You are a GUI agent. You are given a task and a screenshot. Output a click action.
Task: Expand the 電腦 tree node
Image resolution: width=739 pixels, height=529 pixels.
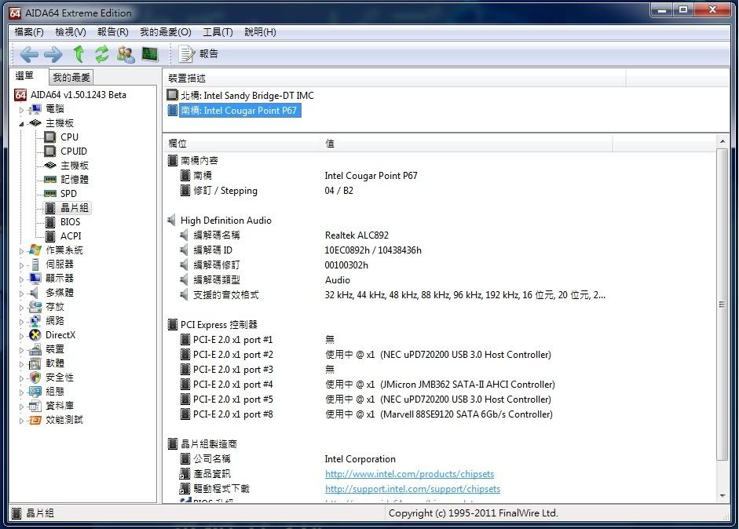22,109
